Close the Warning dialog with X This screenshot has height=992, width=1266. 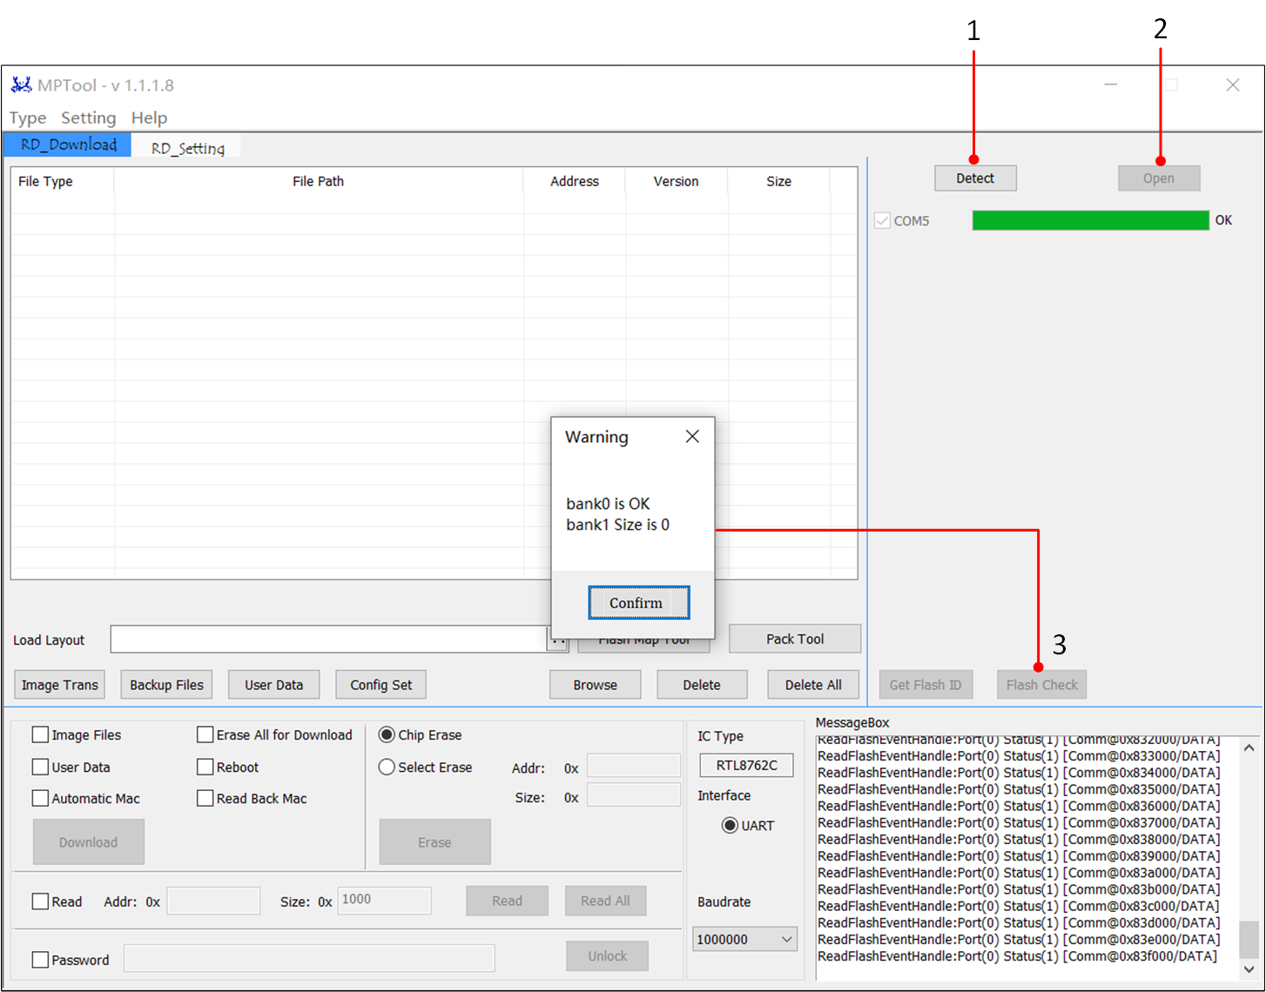(x=692, y=436)
